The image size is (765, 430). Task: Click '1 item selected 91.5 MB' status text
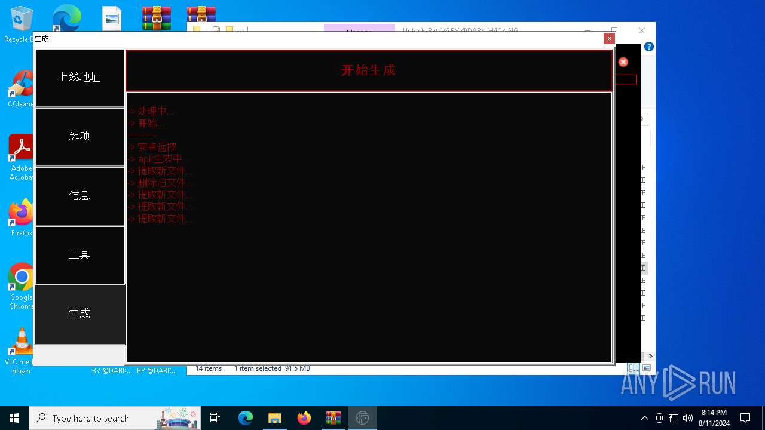pyautogui.click(x=272, y=369)
